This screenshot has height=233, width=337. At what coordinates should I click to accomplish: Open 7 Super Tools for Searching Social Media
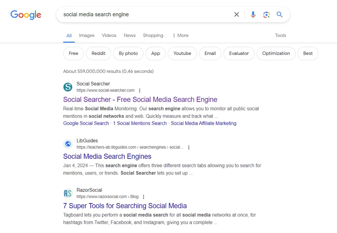[125, 206]
